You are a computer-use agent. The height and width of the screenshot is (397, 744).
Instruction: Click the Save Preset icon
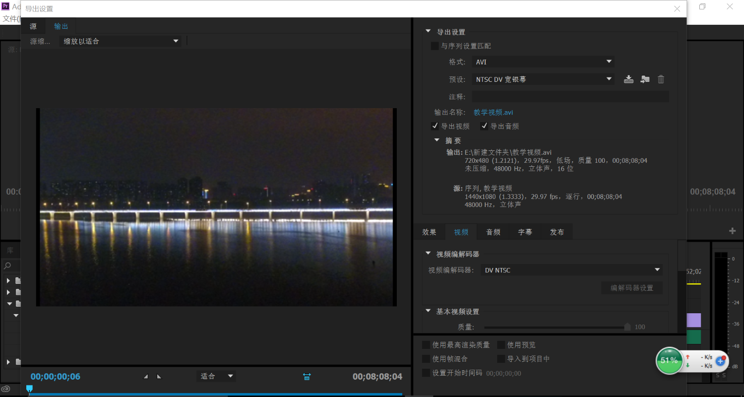[628, 79]
